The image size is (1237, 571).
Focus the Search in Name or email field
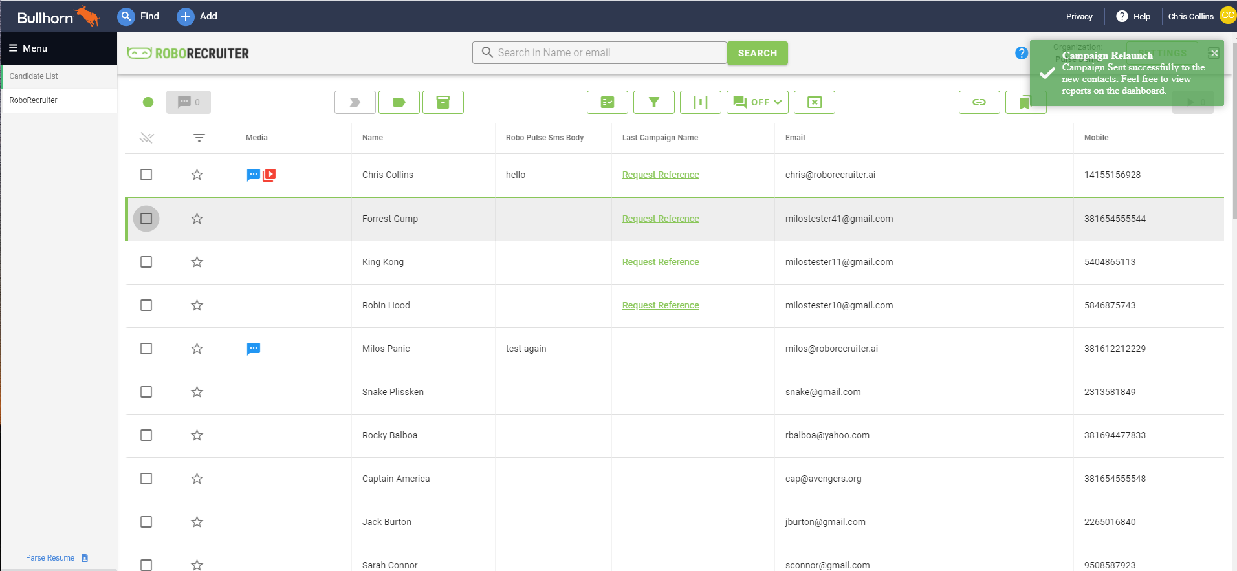(600, 53)
